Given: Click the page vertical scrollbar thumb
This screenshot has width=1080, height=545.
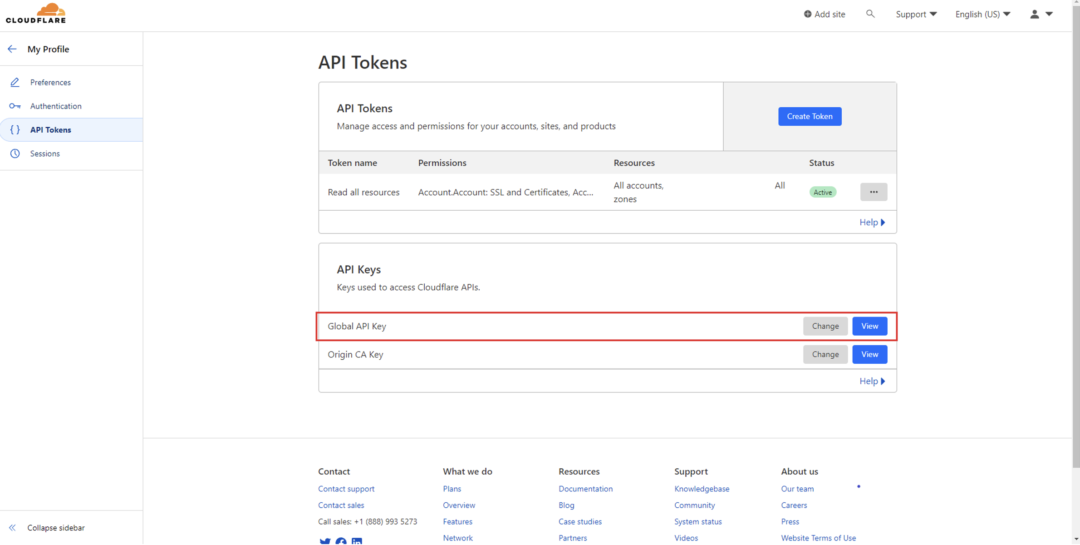Looking at the screenshot, I should (x=1076, y=236).
